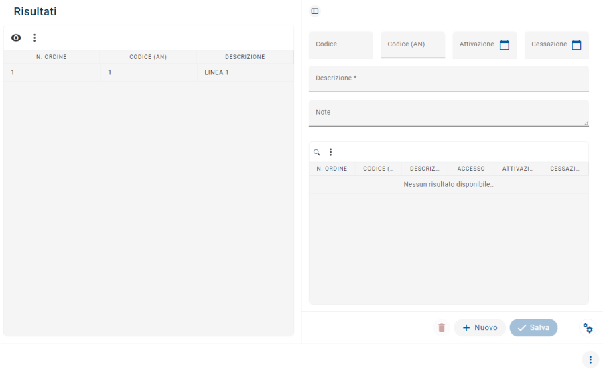This screenshot has width=603, height=369.
Task: Focus the Codice (AN) input field
Action: click(413, 45)
